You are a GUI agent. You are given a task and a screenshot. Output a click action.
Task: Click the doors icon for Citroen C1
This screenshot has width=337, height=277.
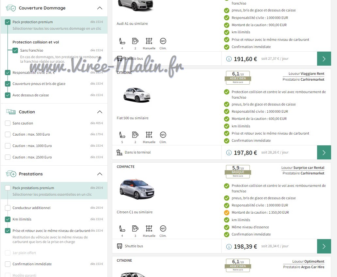tap(135, 229)
